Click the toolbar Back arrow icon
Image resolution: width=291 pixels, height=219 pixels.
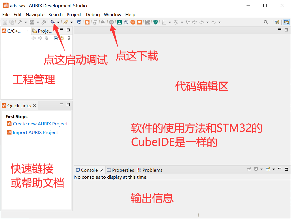coord(202,22)
